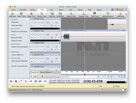Move the track up with Move Up
Viewport: 136px width, 103px height.
click(x=52, y=14)
